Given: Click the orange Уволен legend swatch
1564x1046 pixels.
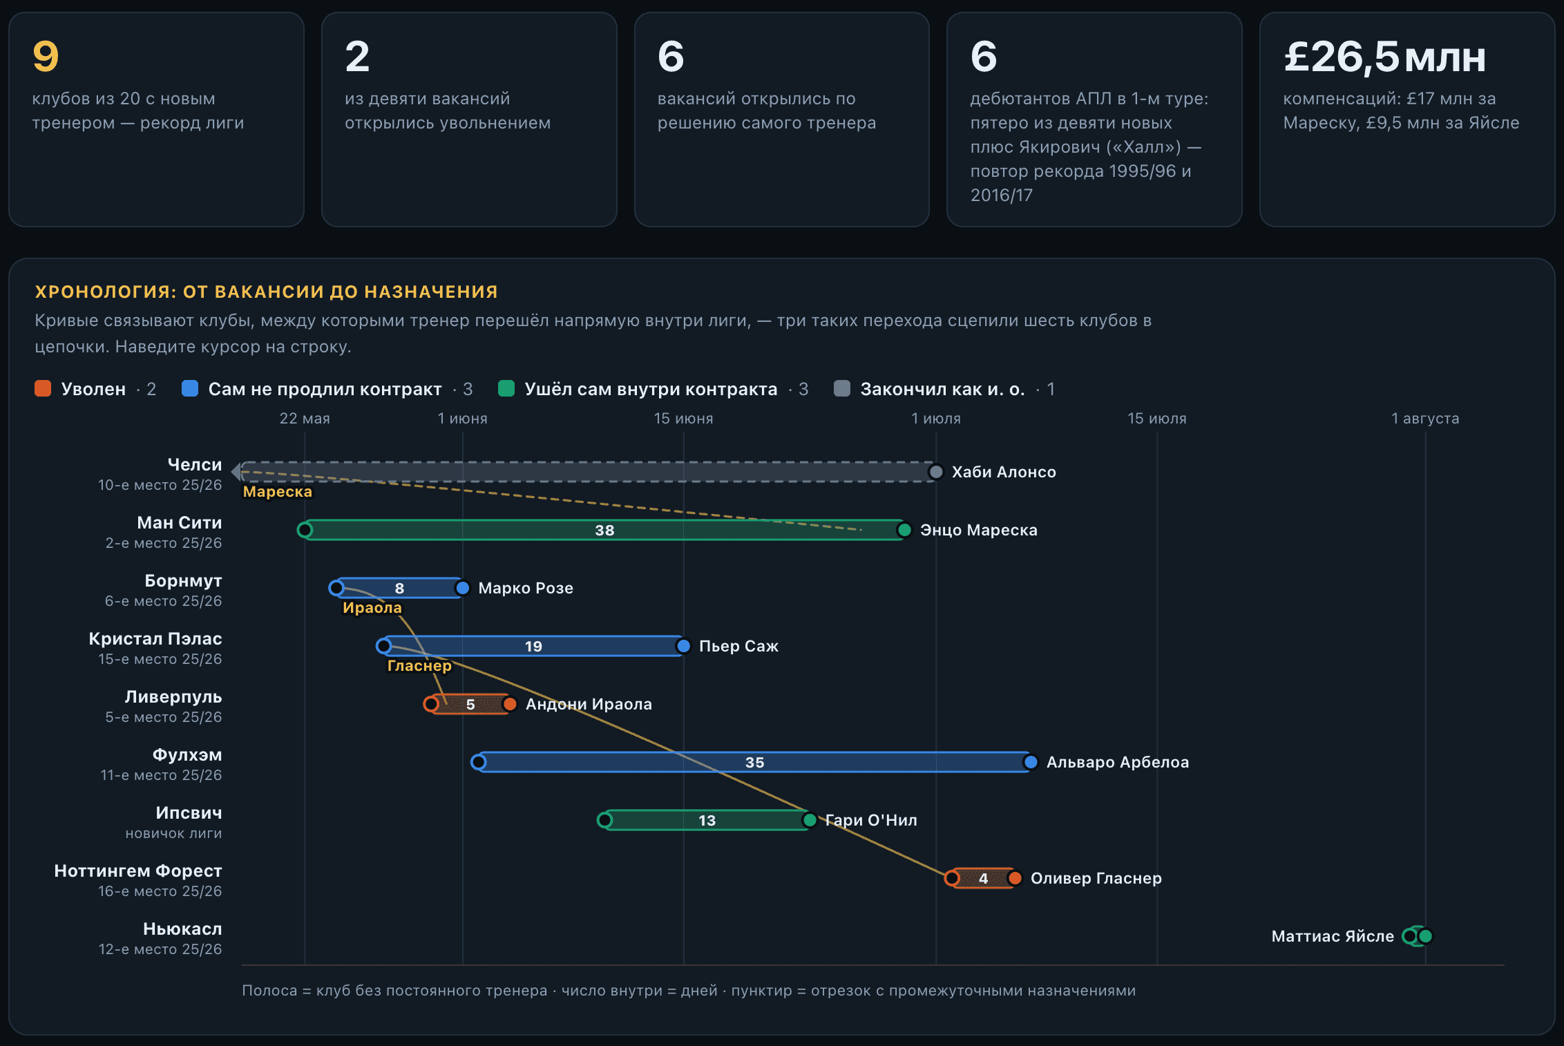Looking at the screenshot, I should click(x=43, y=388).
